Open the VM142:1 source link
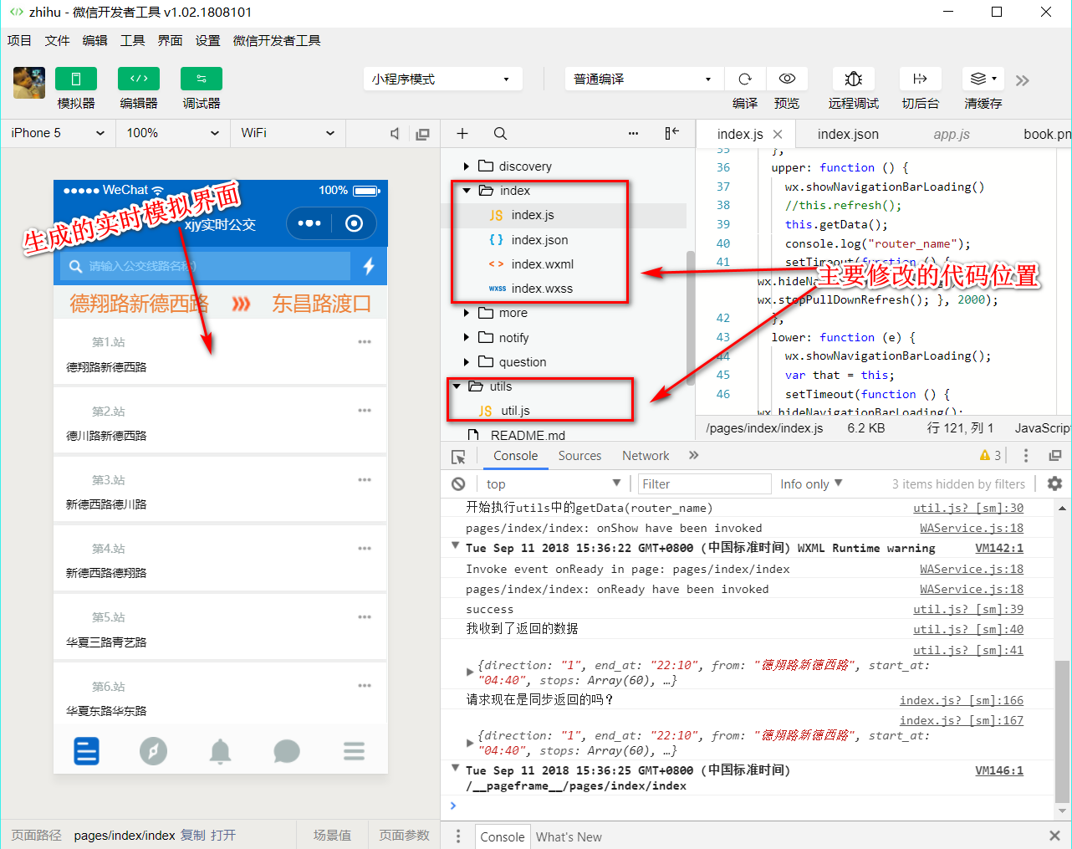This screenshot has width=1072, height=849. tap(999, 548)
